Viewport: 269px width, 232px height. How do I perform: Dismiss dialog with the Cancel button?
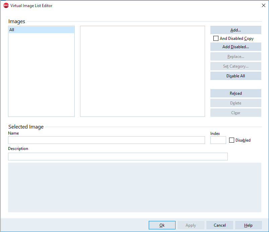[x=220, y=225]
